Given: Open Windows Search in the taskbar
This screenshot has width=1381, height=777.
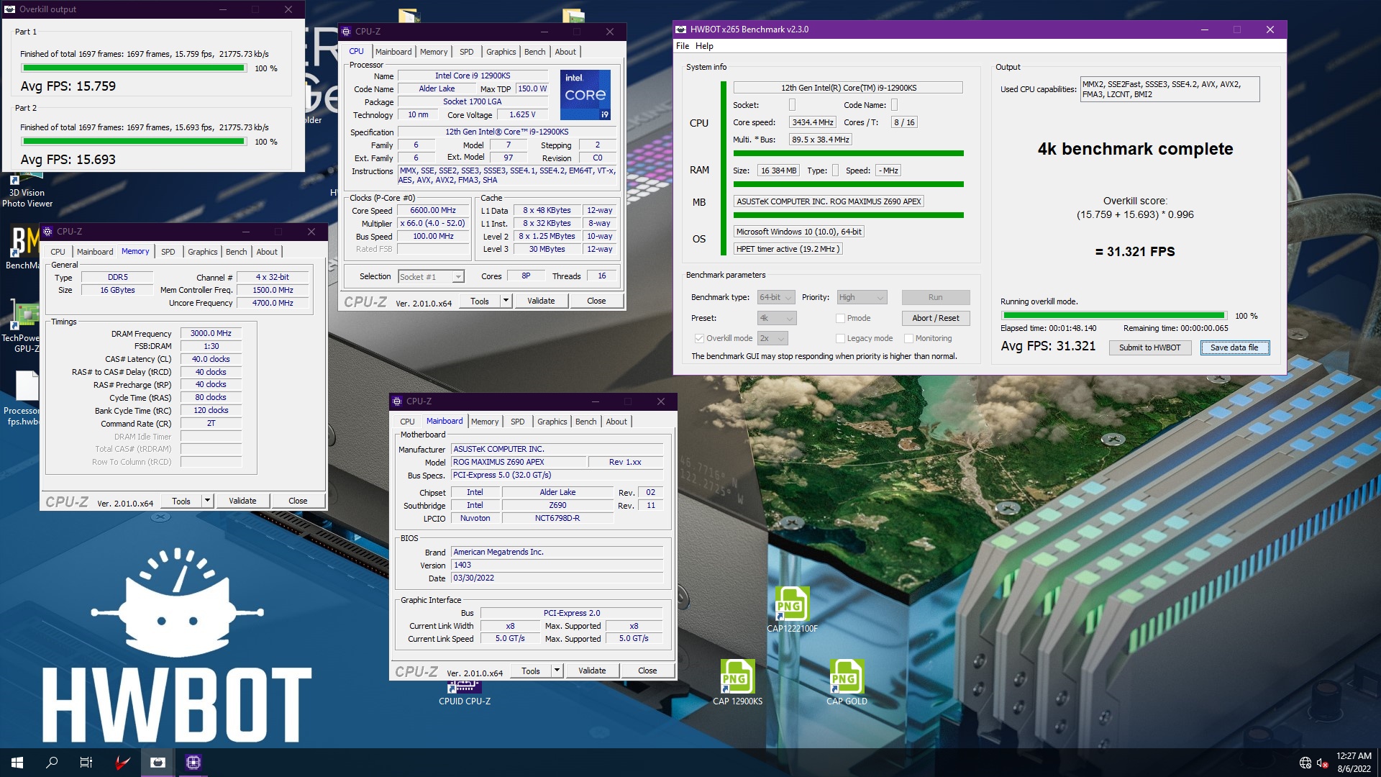Looking at the screenshot, I should pos(52,763).
